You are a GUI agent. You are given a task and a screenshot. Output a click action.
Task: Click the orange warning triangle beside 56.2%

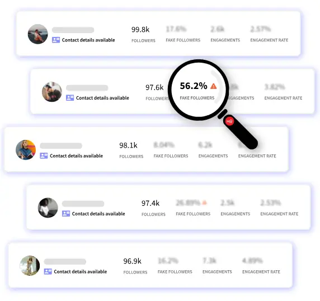click(214, 86)
